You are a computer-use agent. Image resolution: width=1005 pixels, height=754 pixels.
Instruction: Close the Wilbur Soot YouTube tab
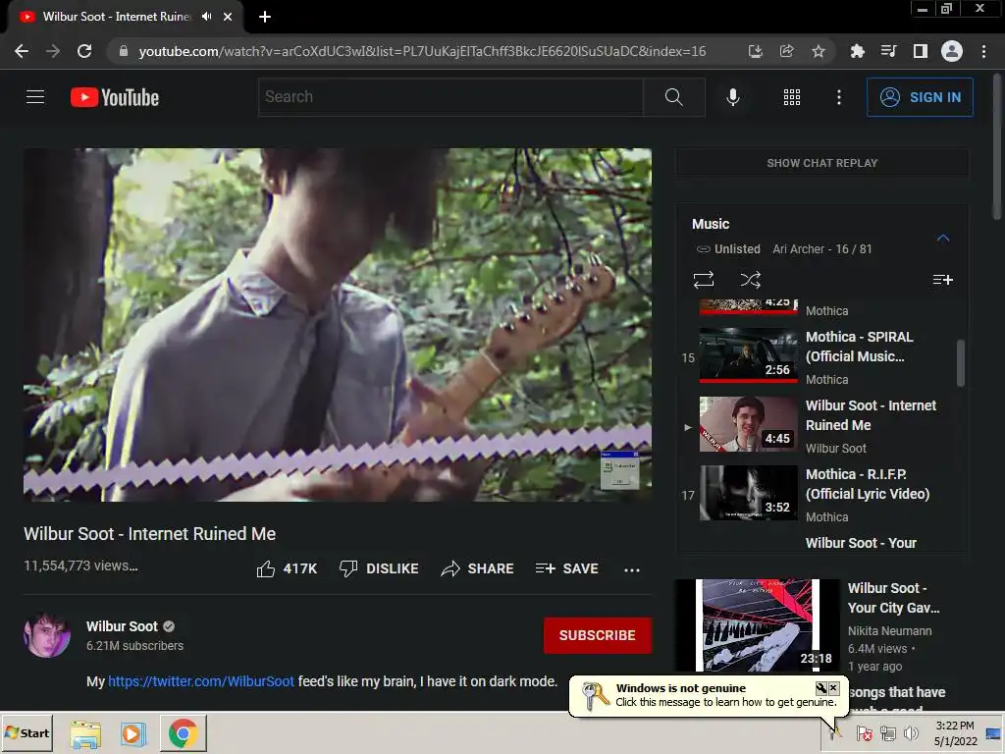(228, 17)
